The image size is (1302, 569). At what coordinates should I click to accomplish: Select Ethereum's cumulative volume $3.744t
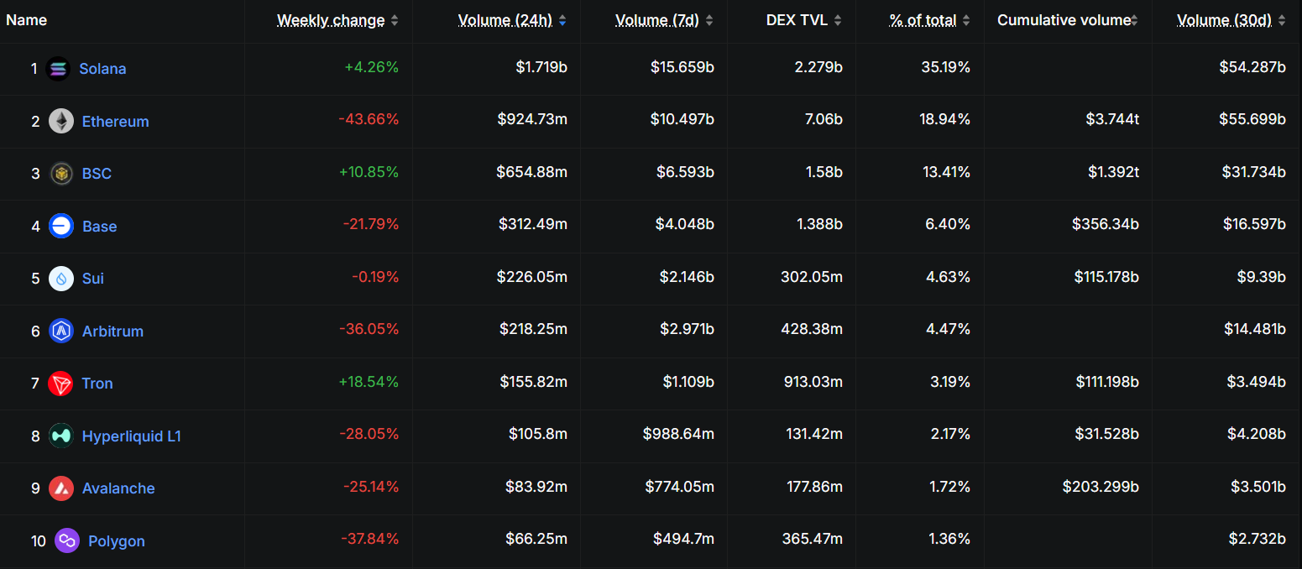(x=1112, y=120)
